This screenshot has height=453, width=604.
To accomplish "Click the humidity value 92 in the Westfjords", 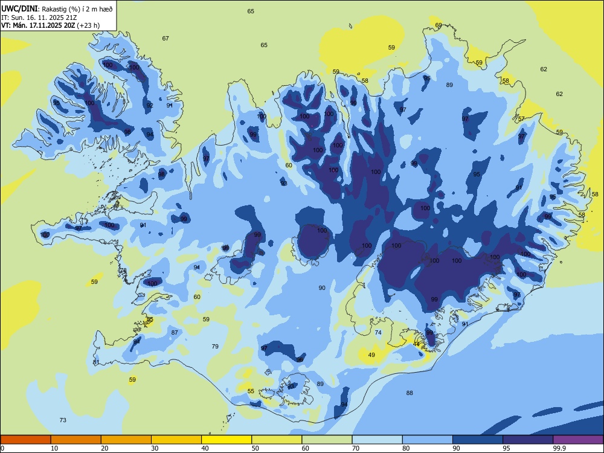I will tap(150, 106).
